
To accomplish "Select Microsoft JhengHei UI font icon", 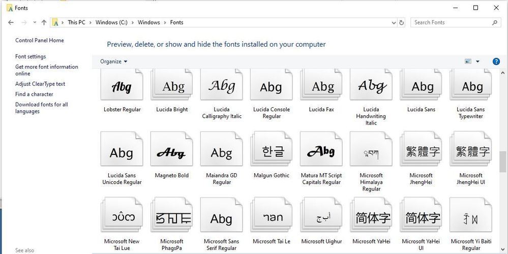I will (471, 149).
